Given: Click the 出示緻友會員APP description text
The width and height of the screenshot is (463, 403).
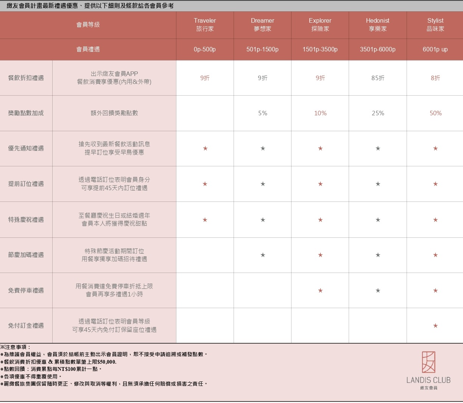Looking at the screenshot, I should click(114, 74).
